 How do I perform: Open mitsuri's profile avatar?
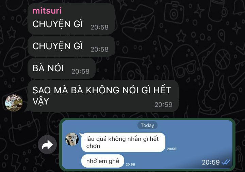pyautogui.click(x=14, y=103)
